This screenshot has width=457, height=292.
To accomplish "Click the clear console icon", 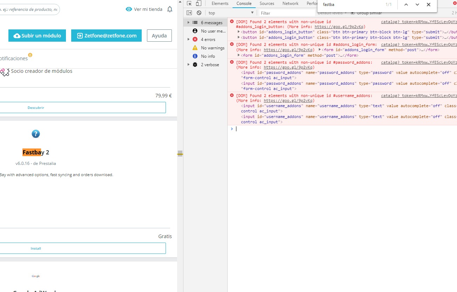I will coord(199,13).
